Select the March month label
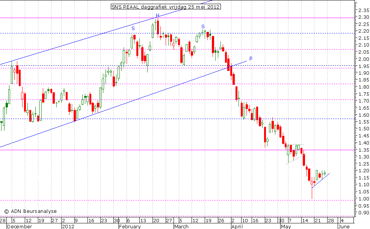Screen dimensions: 370x229 [181, 226]
